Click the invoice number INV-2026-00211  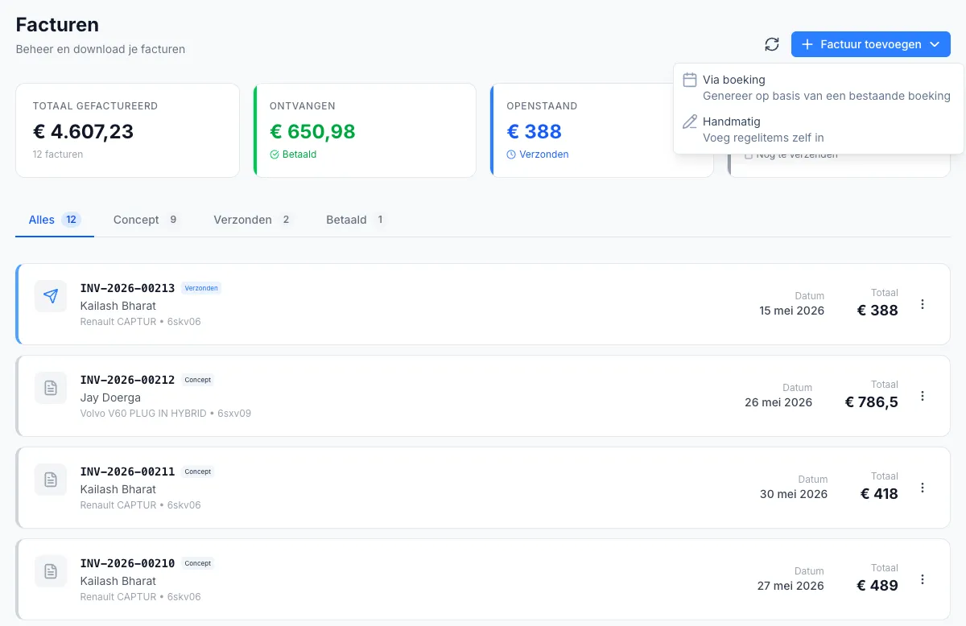click(x=127, y=472)
